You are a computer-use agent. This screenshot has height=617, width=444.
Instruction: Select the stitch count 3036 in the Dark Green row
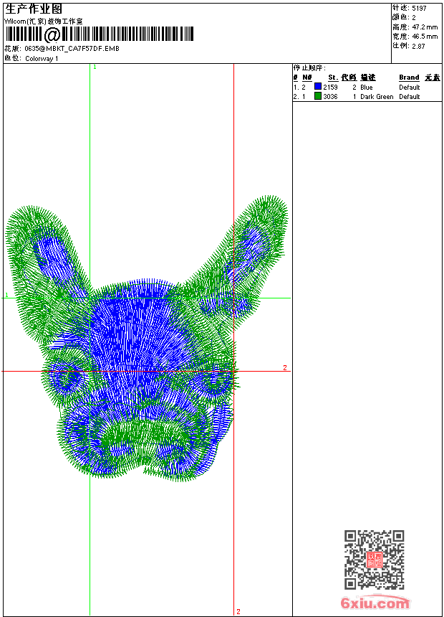click(x=330, y=96)
